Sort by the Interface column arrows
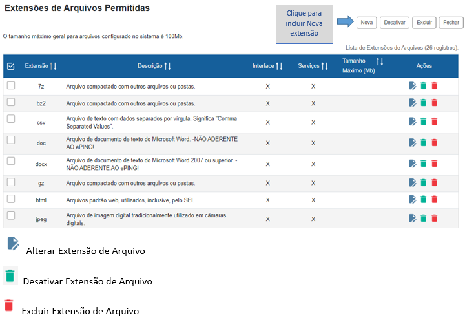Image resolution: width=476 pixels, height=320 pixels. pyautogui.click(x=279, y=66)
